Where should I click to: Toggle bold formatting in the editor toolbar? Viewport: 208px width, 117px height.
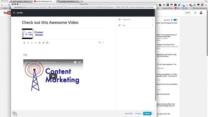pyautogui.click(x=24, y=43)
